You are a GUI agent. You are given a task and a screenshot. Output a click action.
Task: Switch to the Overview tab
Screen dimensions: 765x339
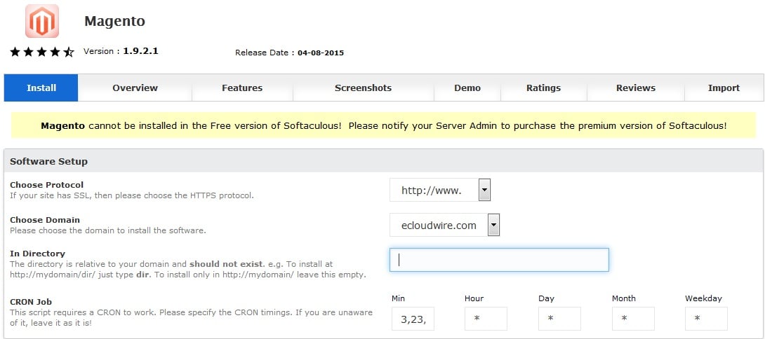pos(135,88)
